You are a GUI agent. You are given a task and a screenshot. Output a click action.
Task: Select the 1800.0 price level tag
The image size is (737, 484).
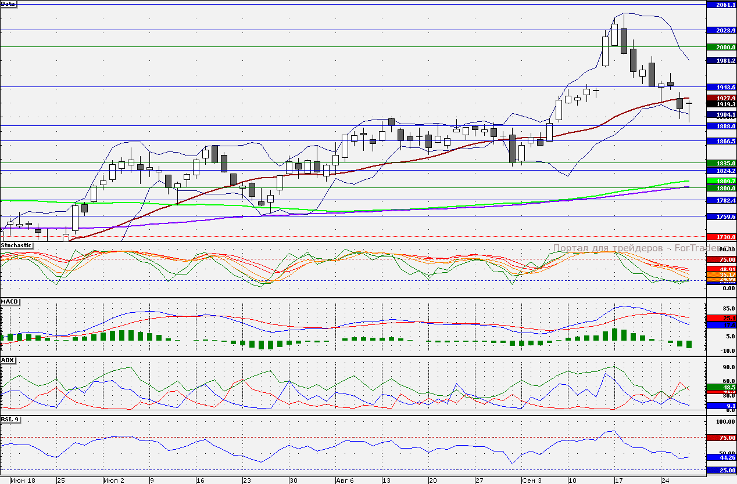pyautogui.click(x=721, y=188)
